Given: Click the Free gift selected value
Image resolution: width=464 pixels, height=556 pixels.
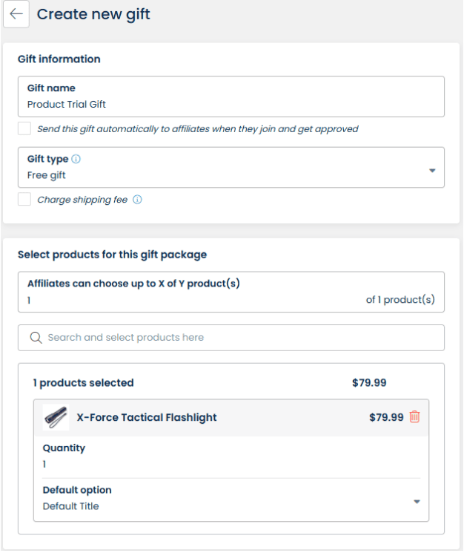Looking at the screenshot, I should [x=47, y=175].
